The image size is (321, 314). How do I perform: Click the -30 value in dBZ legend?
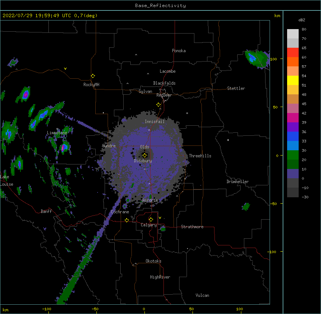(305, 197)
